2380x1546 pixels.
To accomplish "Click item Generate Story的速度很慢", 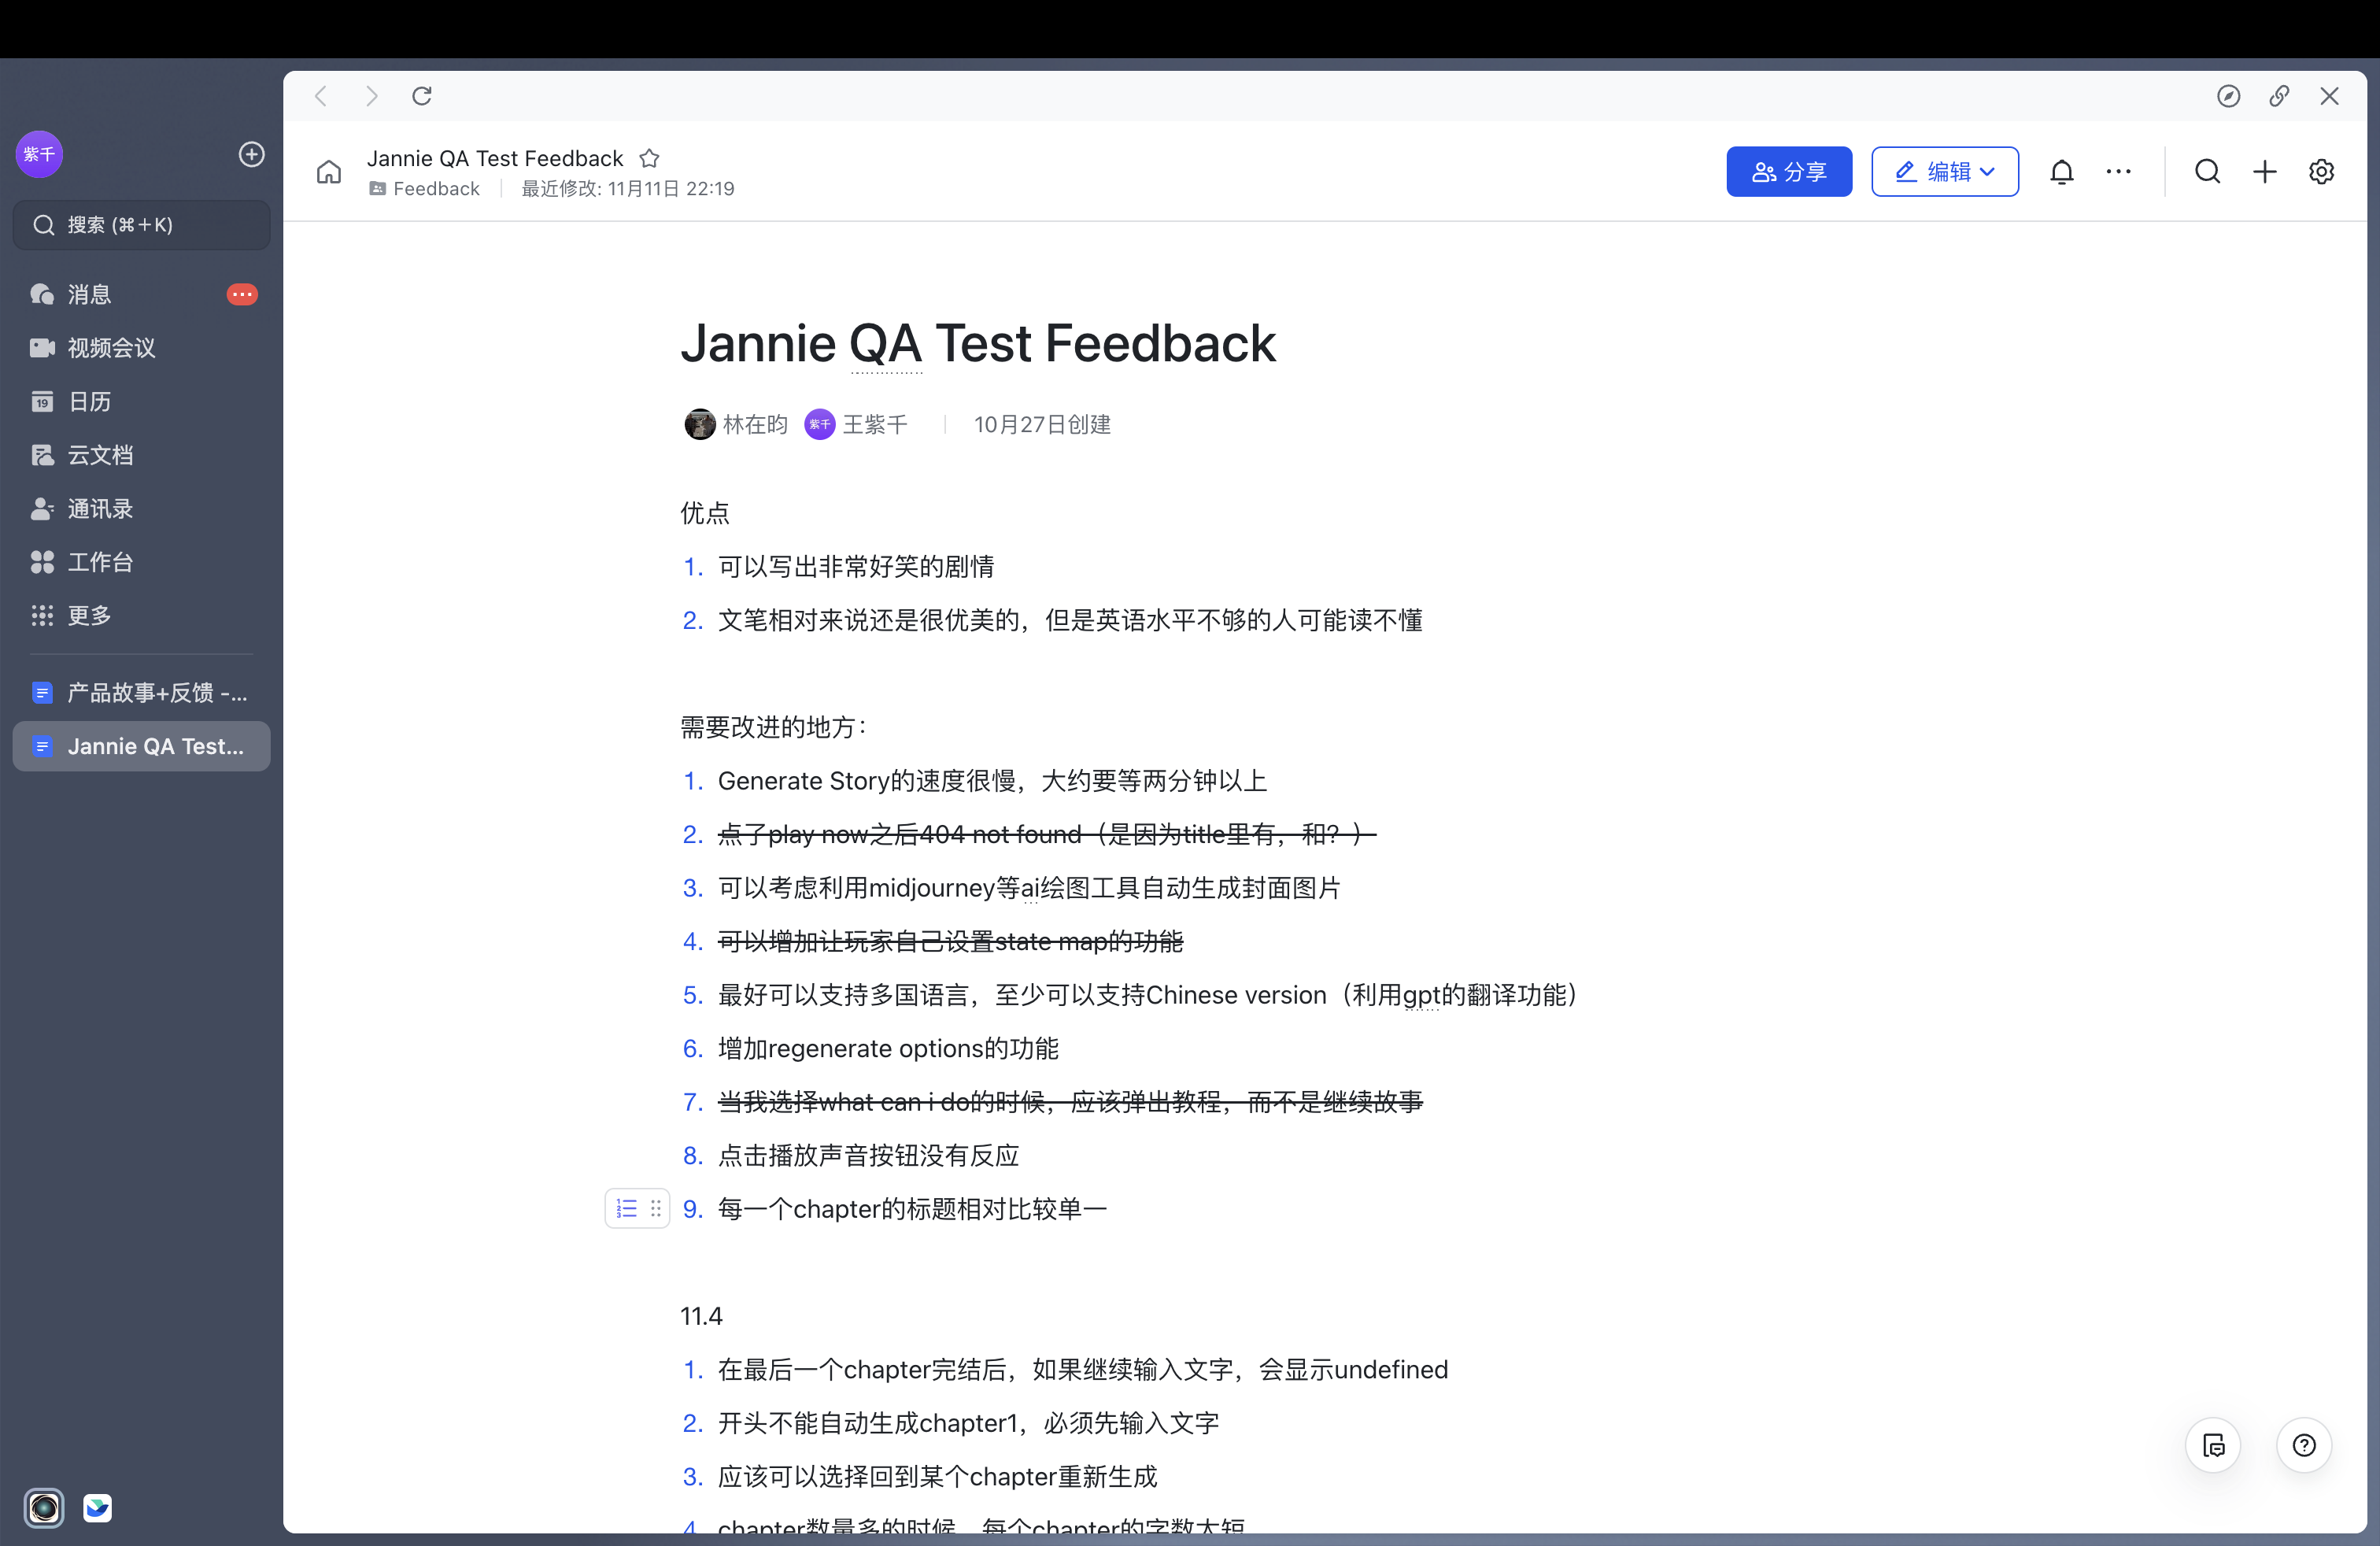I will [992, 781].
